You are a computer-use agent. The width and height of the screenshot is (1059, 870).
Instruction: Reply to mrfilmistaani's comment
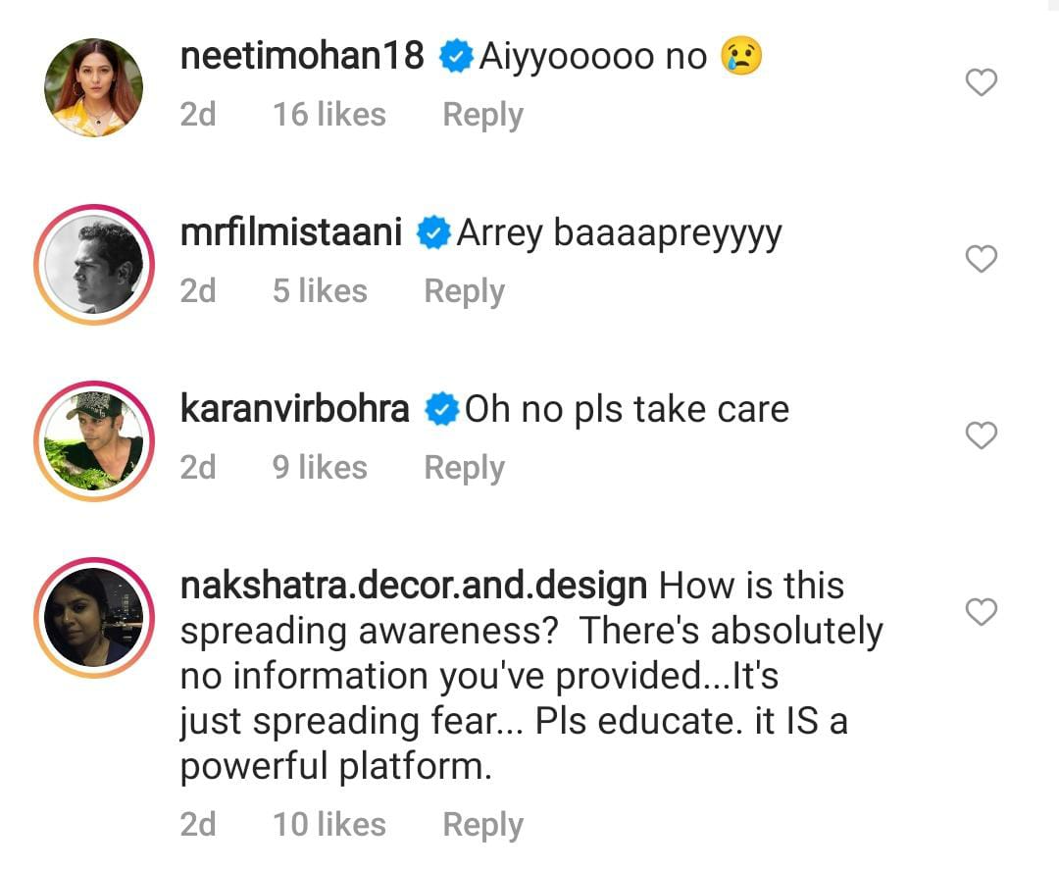coord(464,290)
